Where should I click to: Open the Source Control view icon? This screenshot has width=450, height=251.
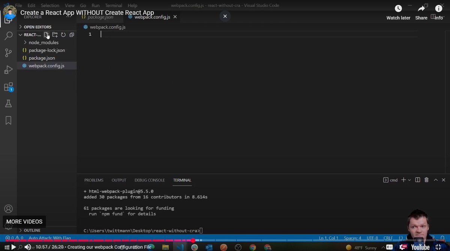8,53
